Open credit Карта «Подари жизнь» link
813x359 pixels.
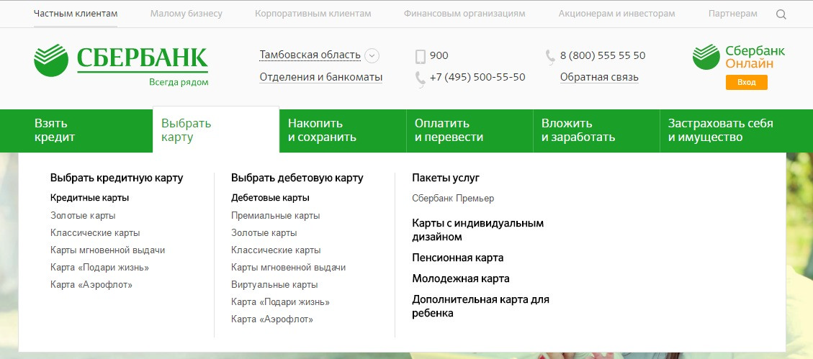point(100,268)
